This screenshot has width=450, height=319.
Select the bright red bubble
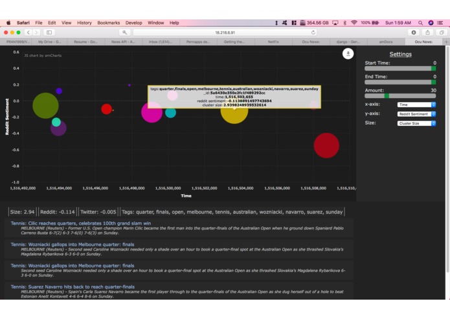tap(106, 109)
